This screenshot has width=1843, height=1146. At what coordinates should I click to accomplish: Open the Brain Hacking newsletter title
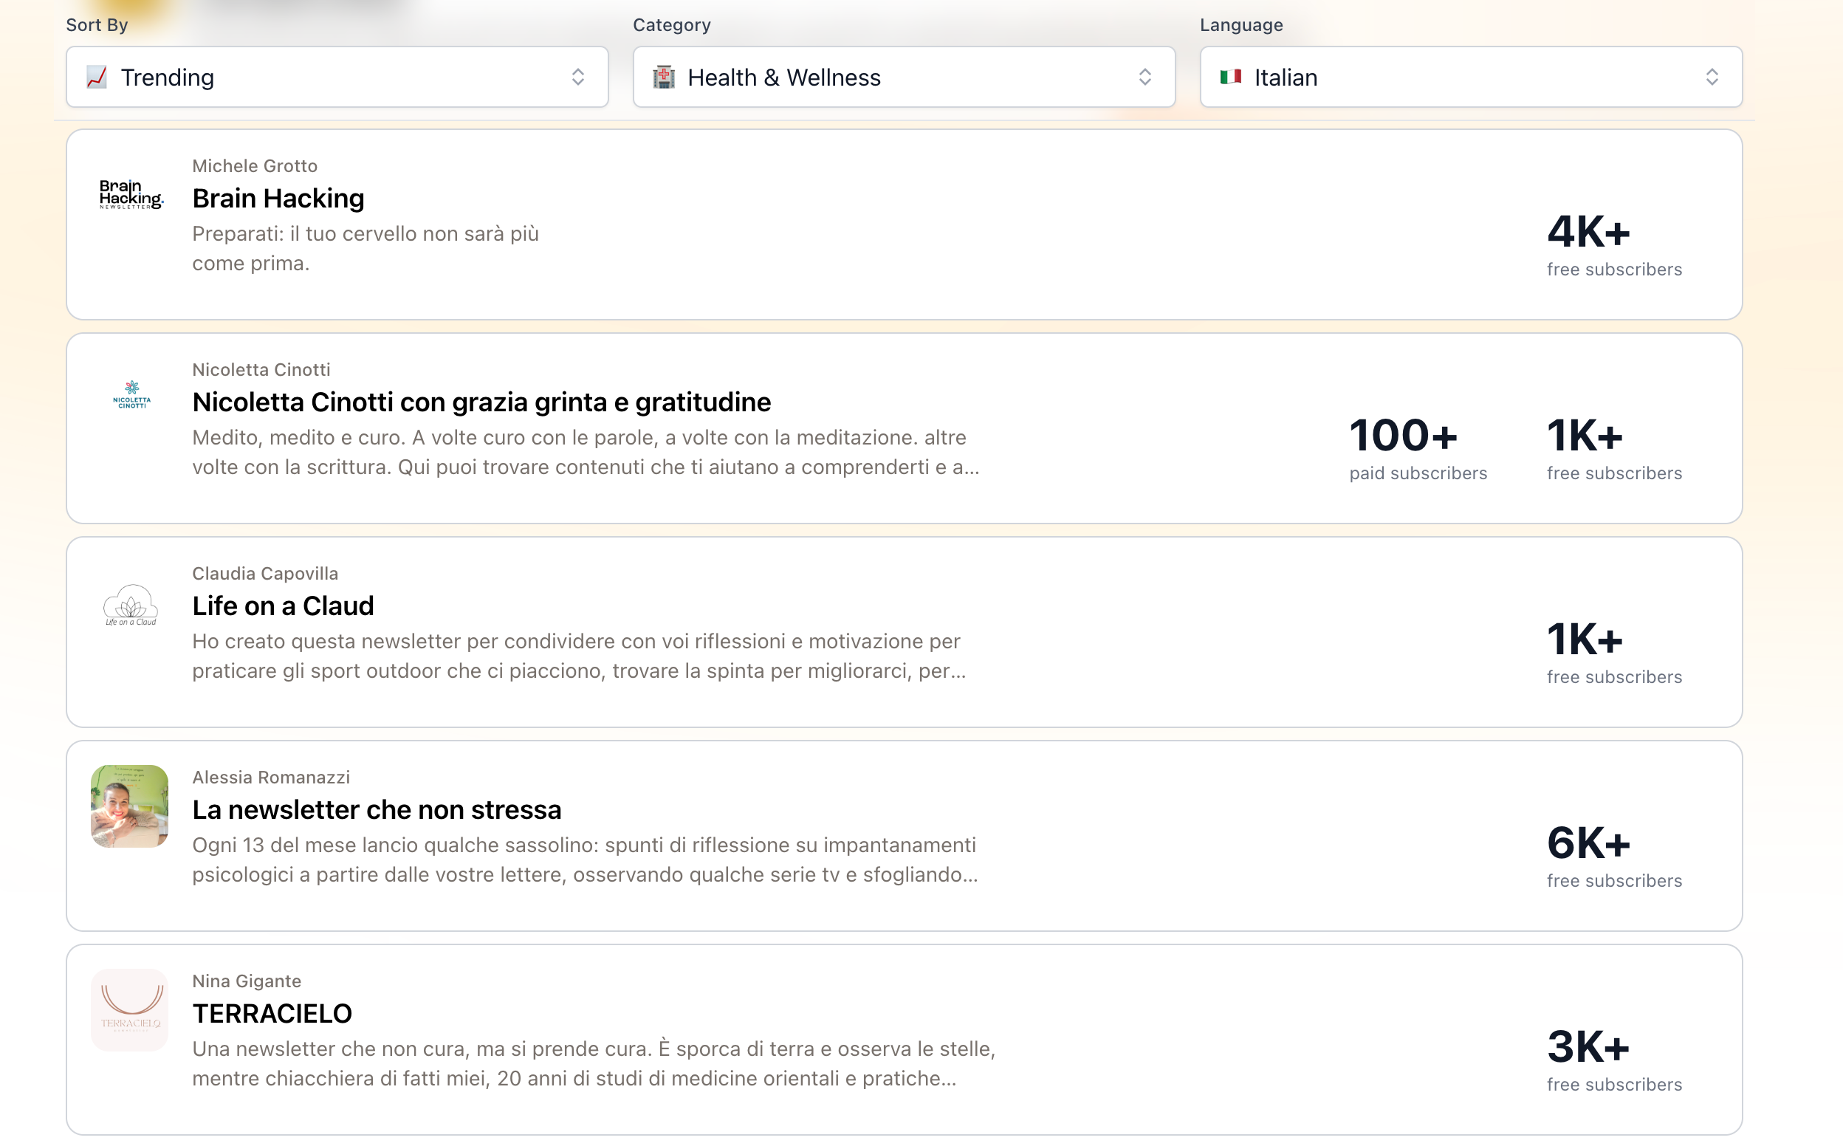278,199
